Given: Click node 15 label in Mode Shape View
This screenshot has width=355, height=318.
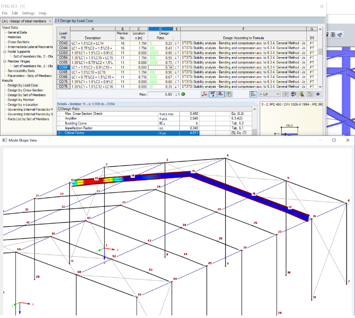Looking at the screenshot, I should [x=193, y=171].
